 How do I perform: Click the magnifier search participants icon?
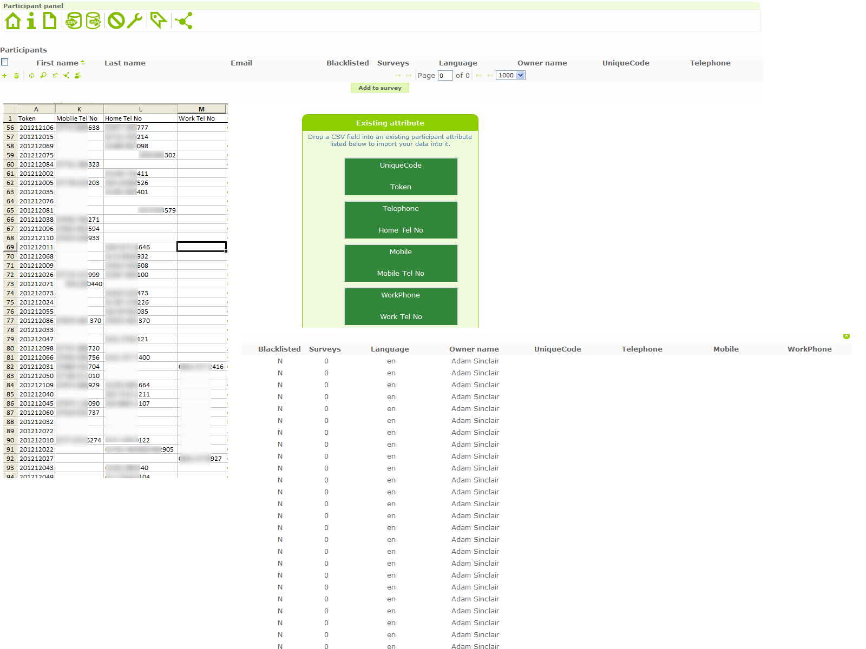tap(43, 76)
